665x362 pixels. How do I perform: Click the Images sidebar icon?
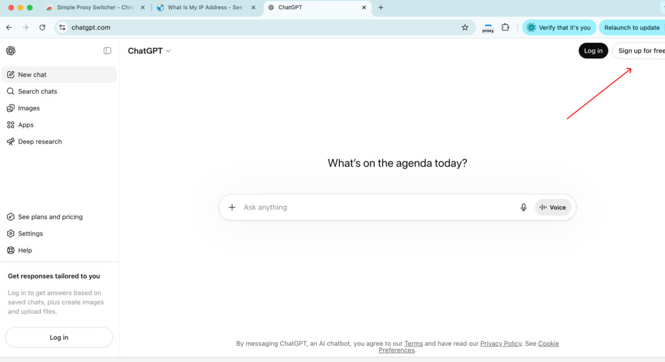(10, 108)
